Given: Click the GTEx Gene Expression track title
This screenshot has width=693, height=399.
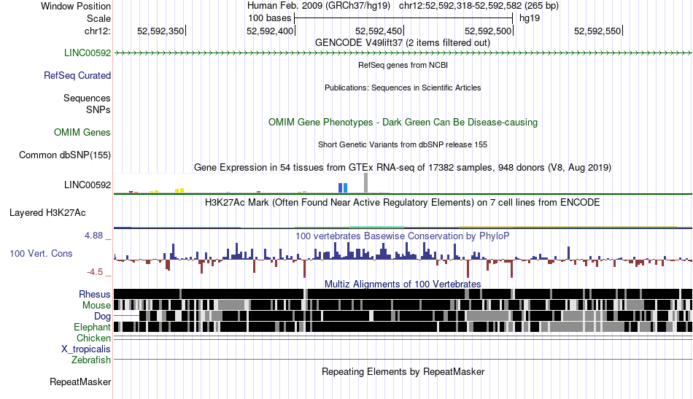Looking at the screenshot, I should pos(403,168).
